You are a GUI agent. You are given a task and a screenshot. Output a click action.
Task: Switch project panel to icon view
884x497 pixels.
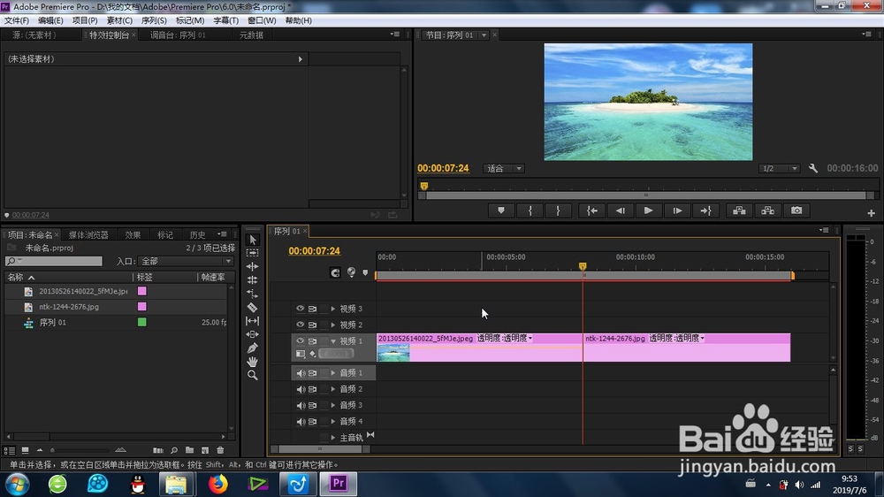(x=25, y=450)
